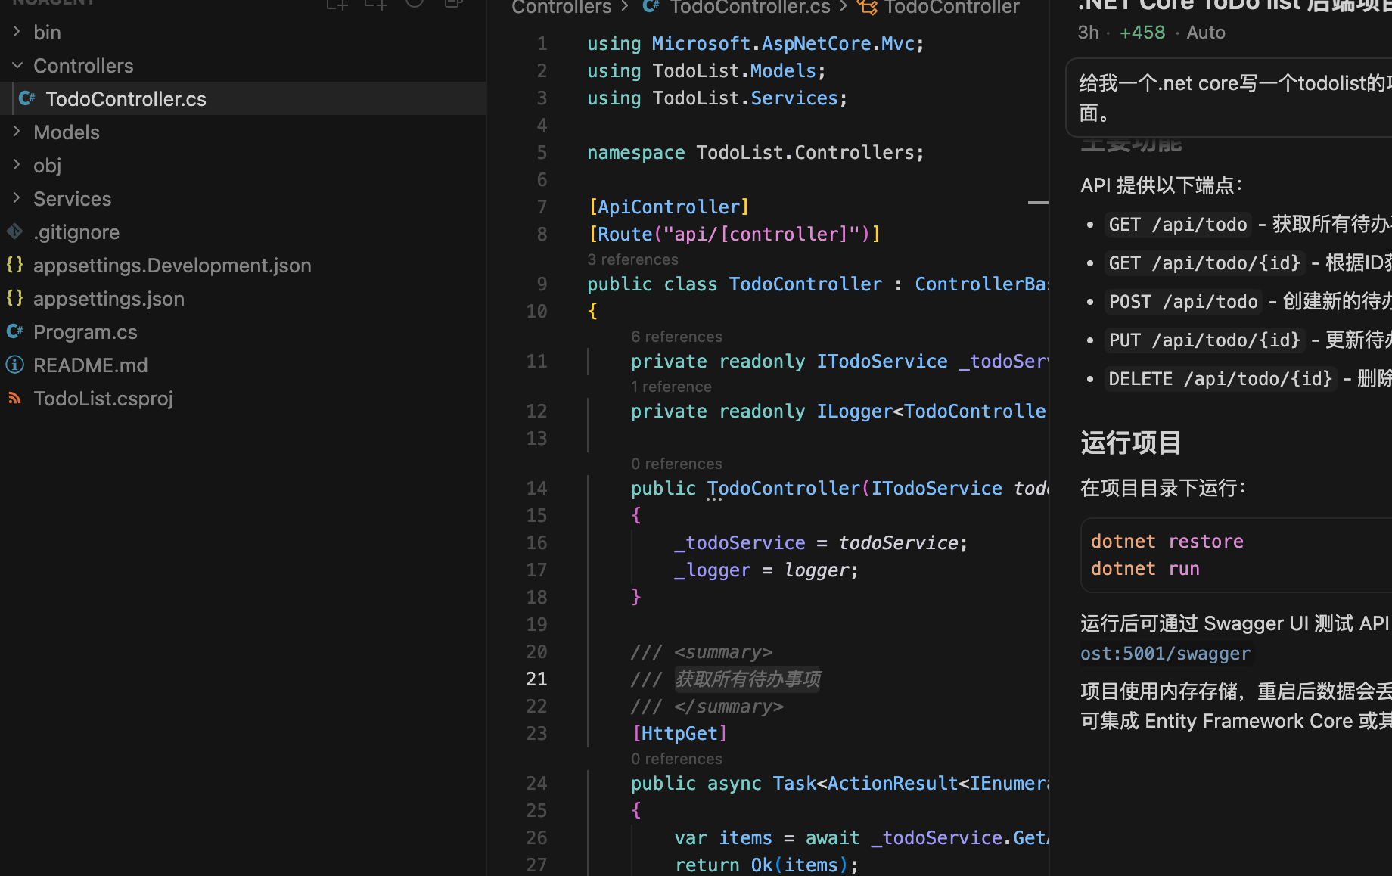Viewport: 1392px width, 876px height.
Task: Show the 1 reference code lens
Action: (x=671, y=387)
